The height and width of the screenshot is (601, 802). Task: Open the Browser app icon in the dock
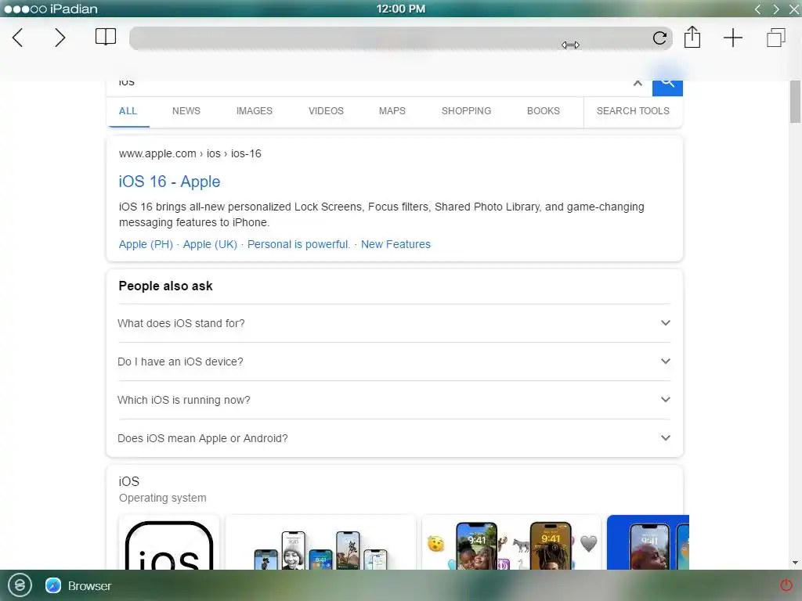(x=53, y=585)
